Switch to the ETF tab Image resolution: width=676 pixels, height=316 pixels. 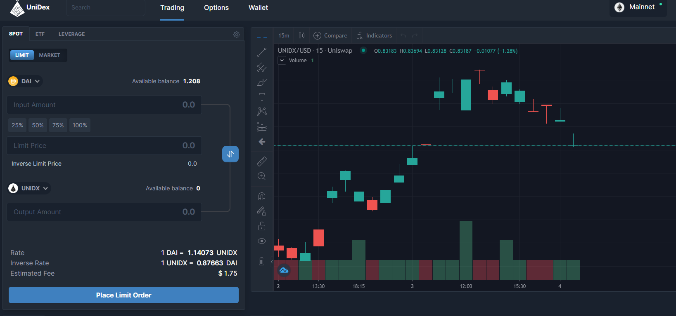point(40,34)
